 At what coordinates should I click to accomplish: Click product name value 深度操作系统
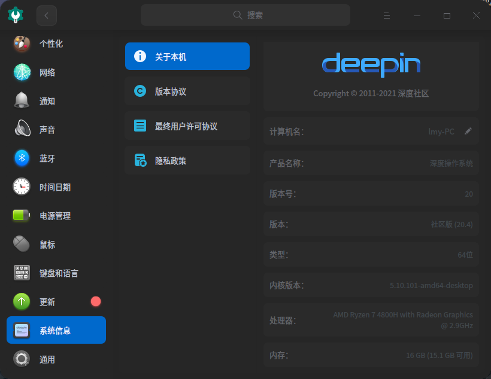[x=451, y=163]
